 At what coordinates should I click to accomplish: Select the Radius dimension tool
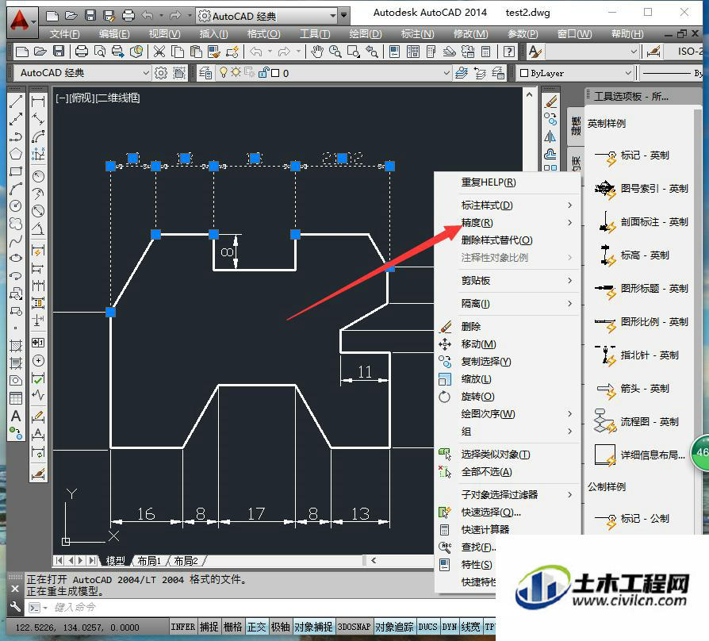[x=38, y=176]
